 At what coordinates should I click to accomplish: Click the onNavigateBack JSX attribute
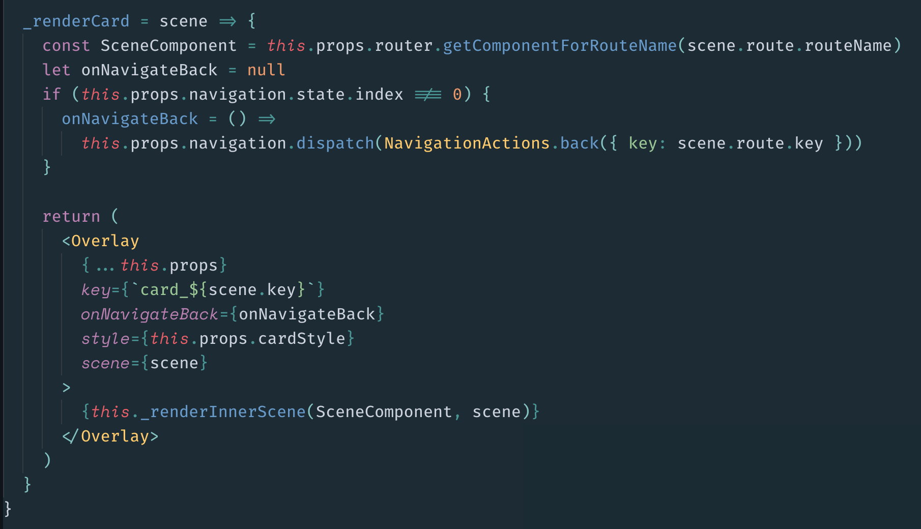[149, 314]
